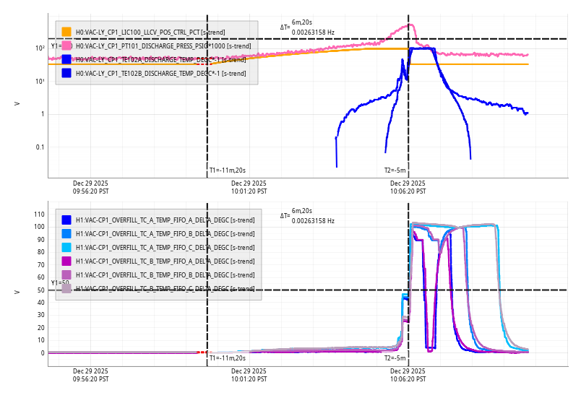Image resolution: width=581 pixels, height=398 pixels.
Task: Click the ΔT readout in the bottom plot
Action: point(307,216)
